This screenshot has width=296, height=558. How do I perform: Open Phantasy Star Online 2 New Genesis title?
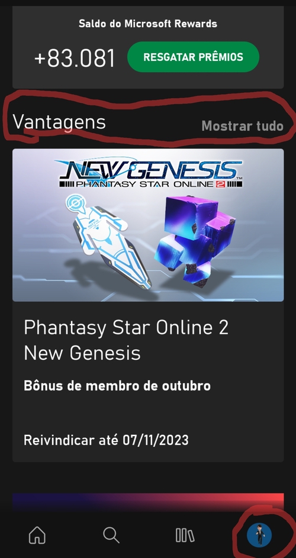click(x=126, y=340)
